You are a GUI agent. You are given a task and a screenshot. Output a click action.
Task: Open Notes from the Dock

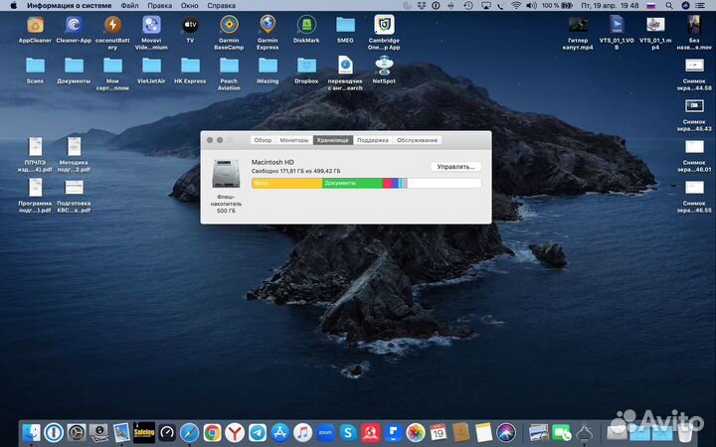click(483, 432)
